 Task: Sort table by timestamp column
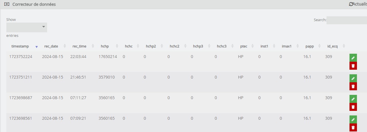[20, 46]
